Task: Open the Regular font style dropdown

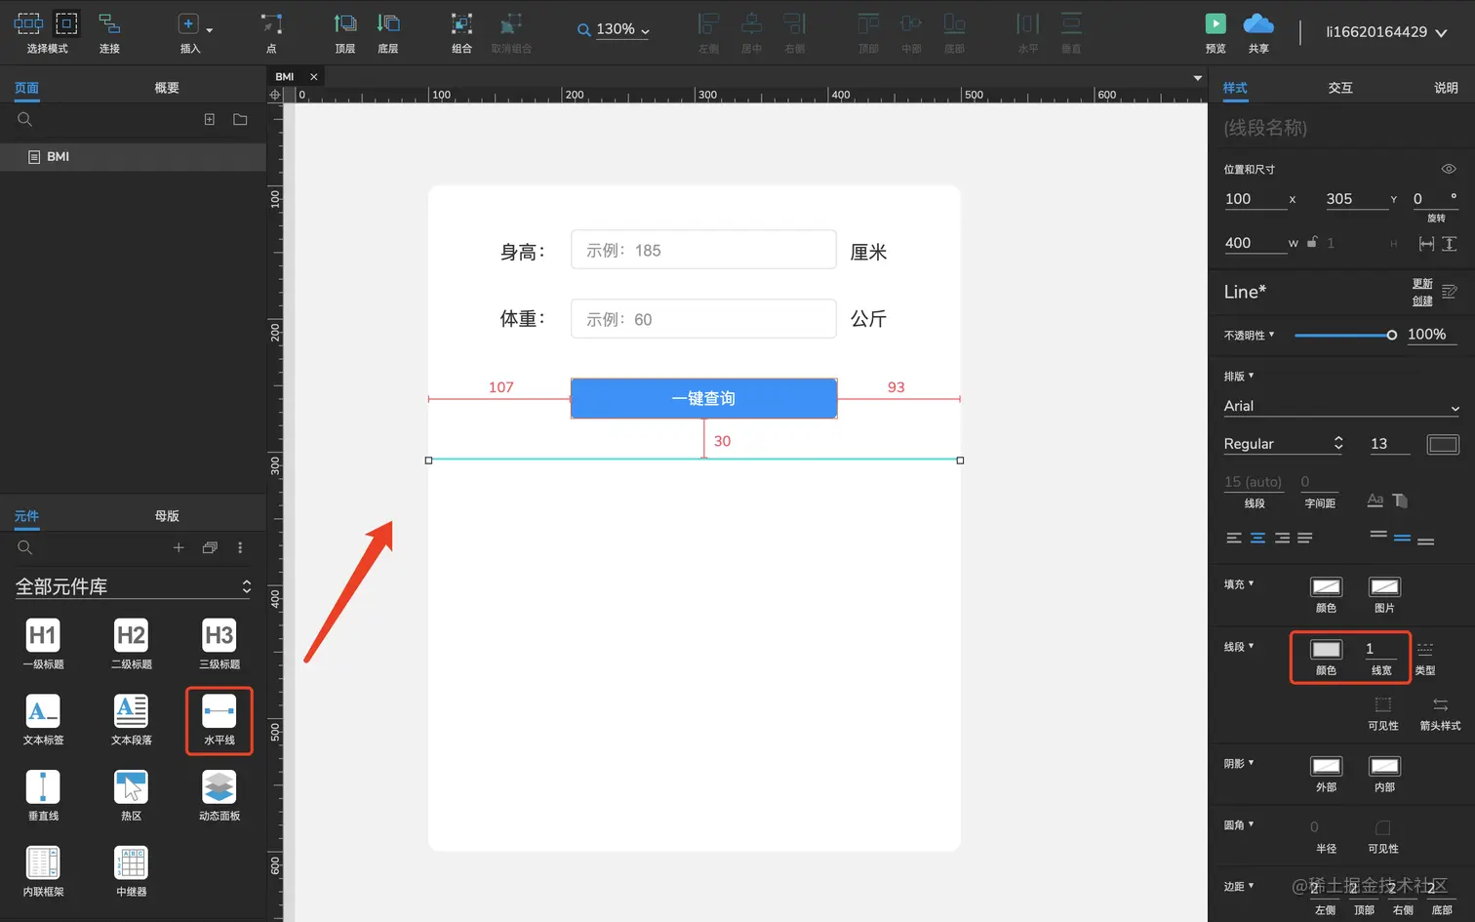Action: click(x=1284, y=444)
